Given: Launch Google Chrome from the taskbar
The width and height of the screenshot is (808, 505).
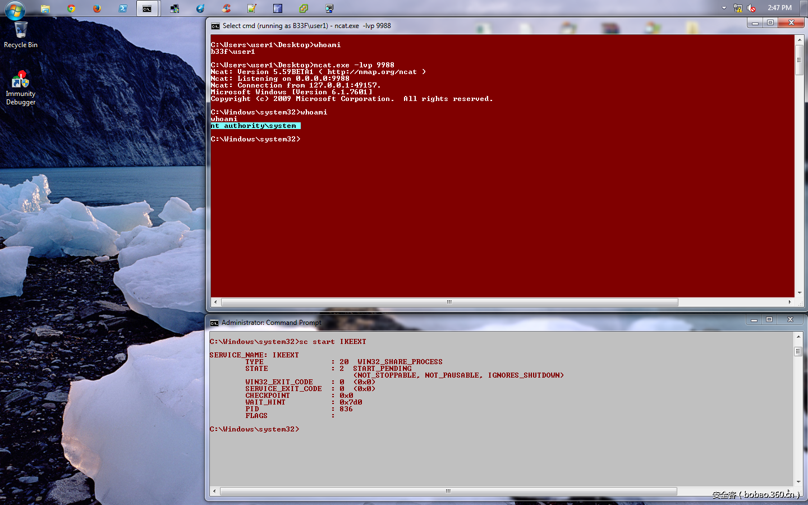Looking at the screenshot, I should pyautogui.click(x=71, y=8).
